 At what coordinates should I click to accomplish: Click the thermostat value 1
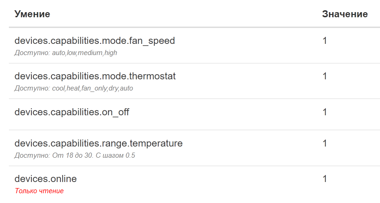coord(325,76)
